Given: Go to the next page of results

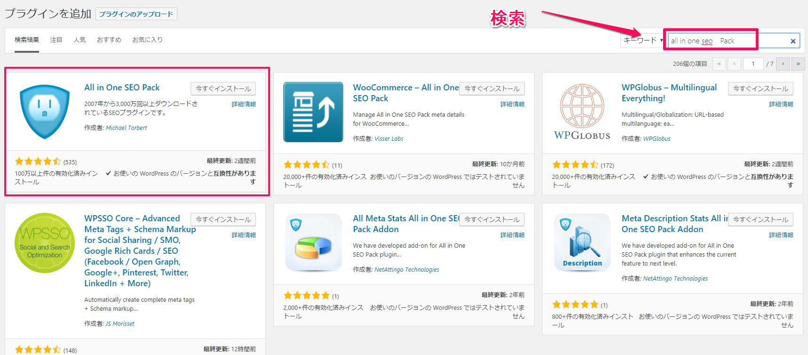Looking at the screenshot, I should [x=783, y=64].
